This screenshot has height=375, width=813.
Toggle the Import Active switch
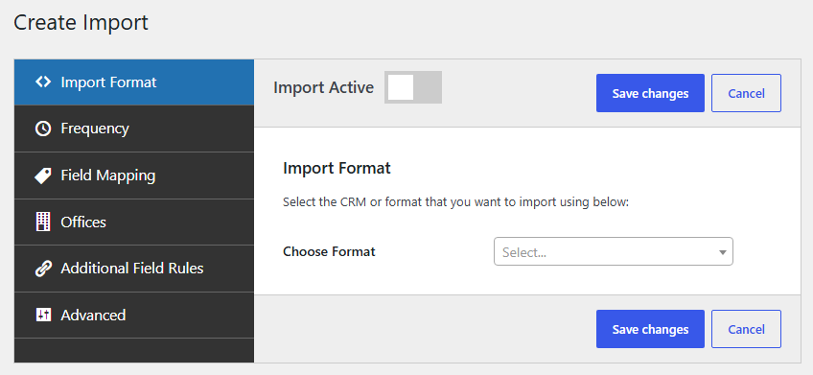point(412,87)
